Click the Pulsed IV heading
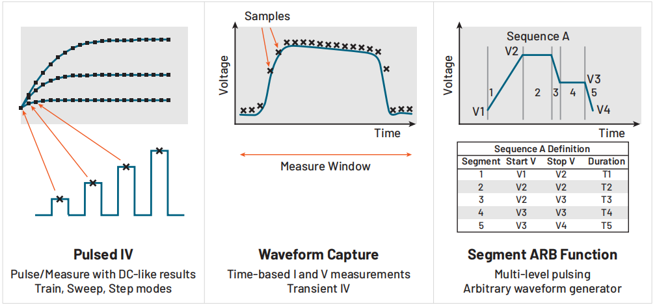Image resolution: width=655 pixels, height=305 pixels. coord(103,254)
